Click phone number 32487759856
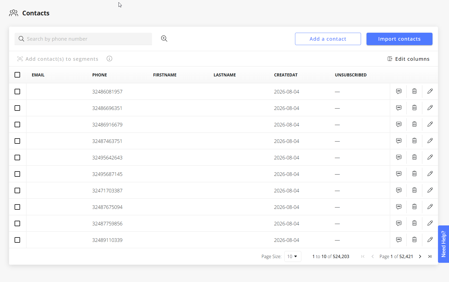449x282 pixels. (x=107, y=223)
